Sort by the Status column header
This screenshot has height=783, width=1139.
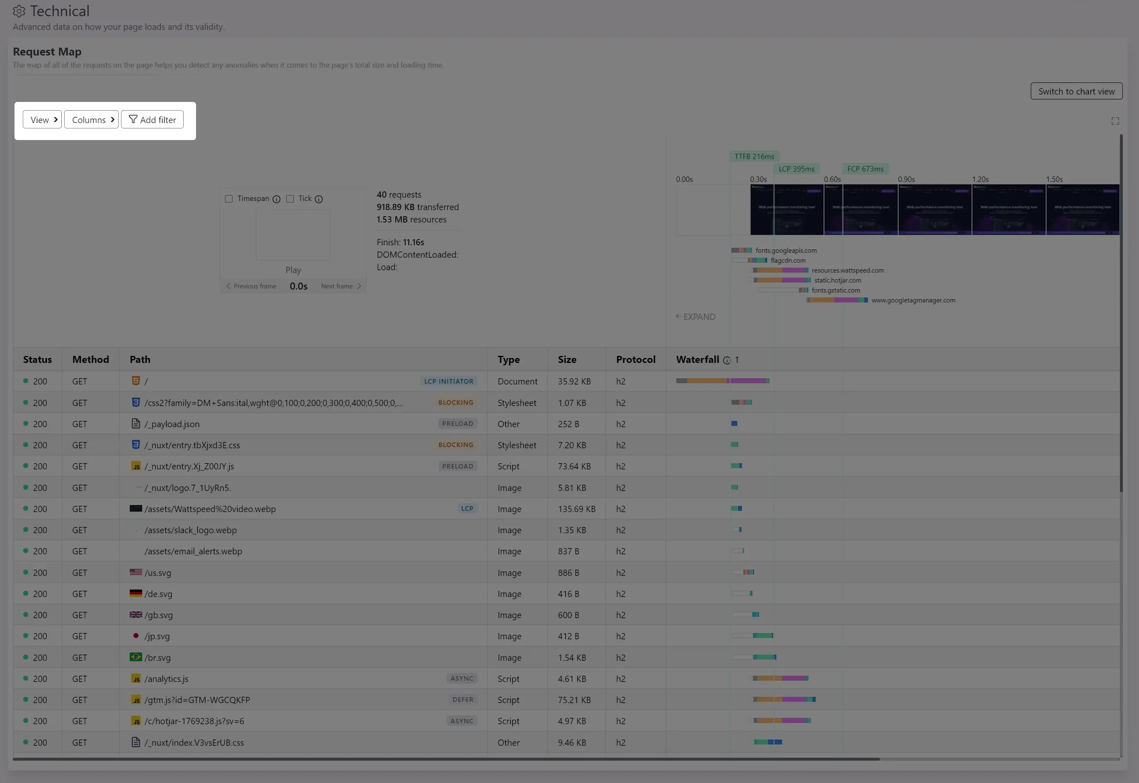37,360
